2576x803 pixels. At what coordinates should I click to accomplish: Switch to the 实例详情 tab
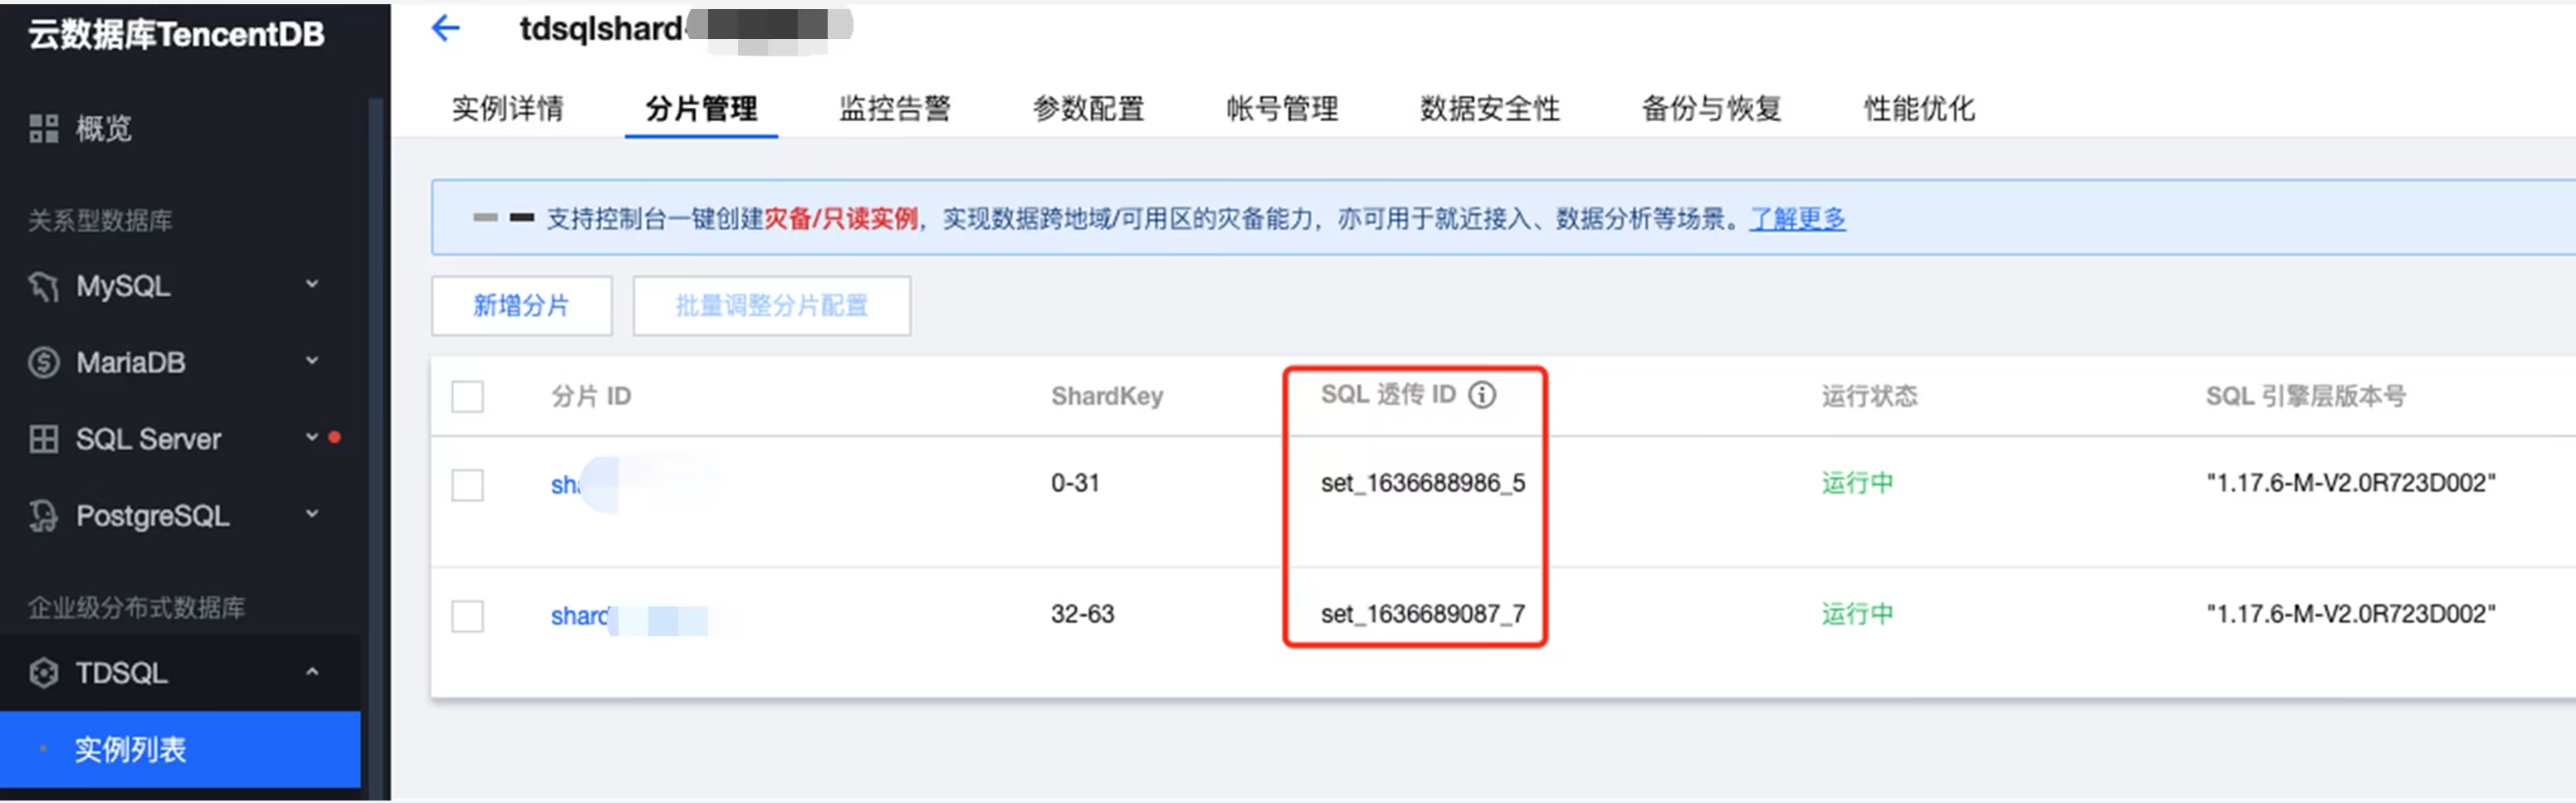508,108
